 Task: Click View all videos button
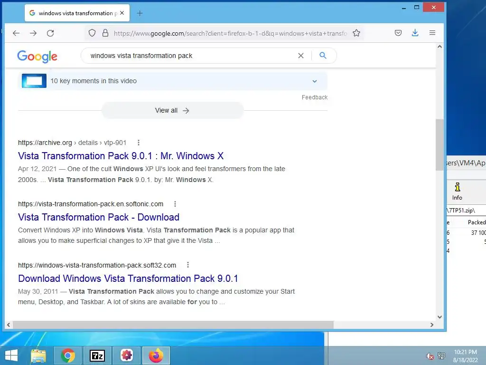(x=172, y=110)
